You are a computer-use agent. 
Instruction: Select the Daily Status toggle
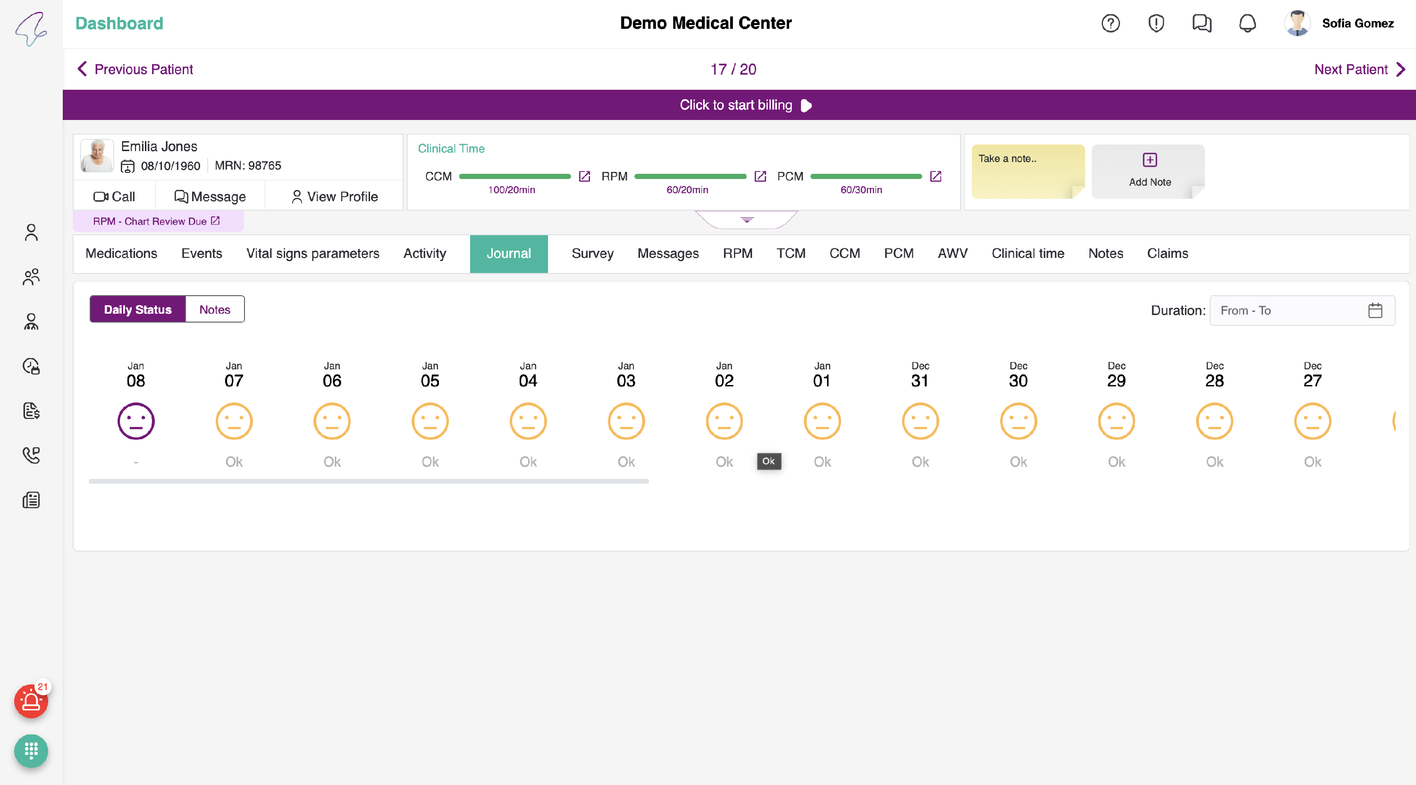tap(137, 310)
